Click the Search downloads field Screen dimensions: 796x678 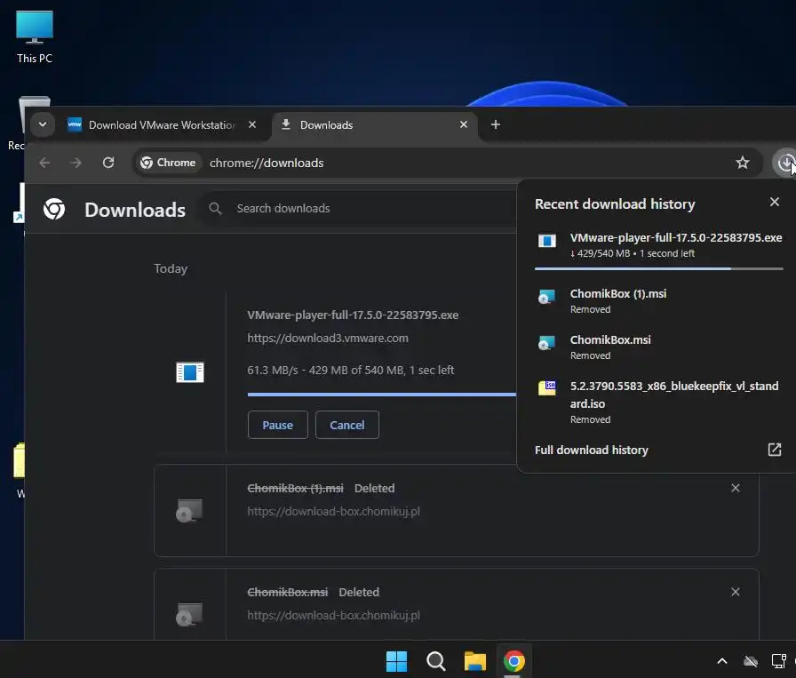click(357, 208)
